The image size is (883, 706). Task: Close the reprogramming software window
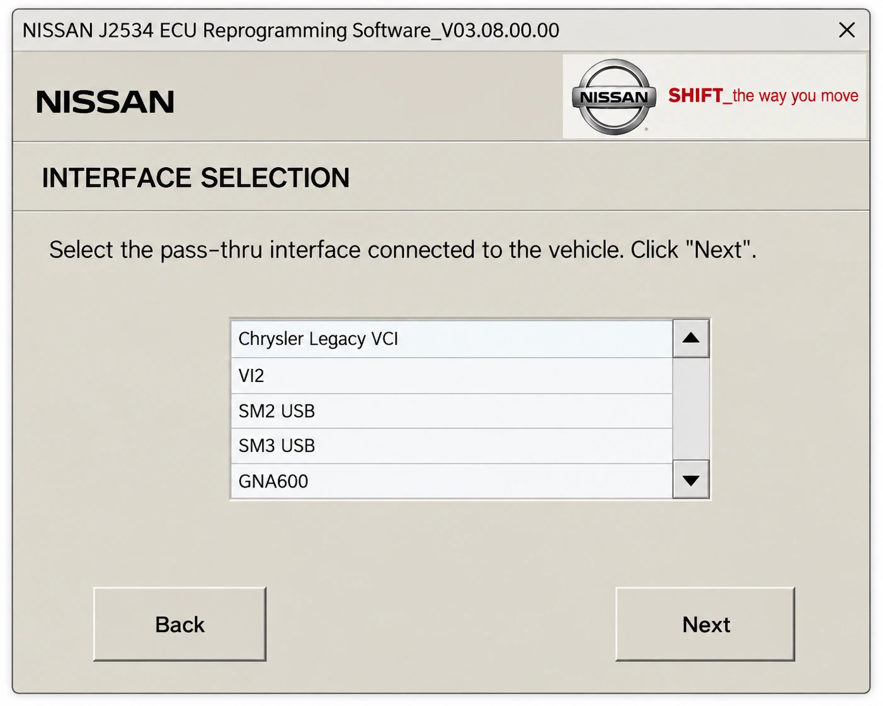[847, 30]
